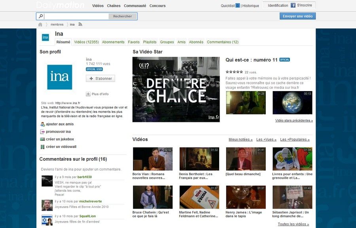The width and height of the screenshot is (356, 228).
Task: Click the home icon in breadcrumb
Action: pyautogui.click(x=40, y=24)
